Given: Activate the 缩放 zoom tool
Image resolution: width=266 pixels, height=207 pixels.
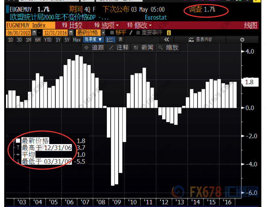Looking at the screenshot, I should [x=168, y=48].
